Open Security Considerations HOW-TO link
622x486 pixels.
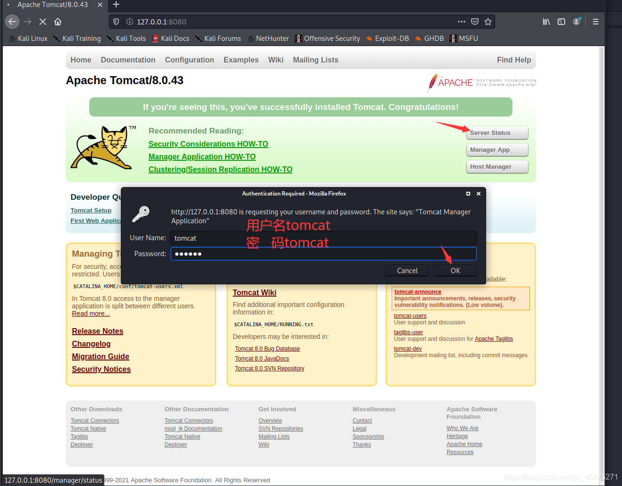(208, 144)
